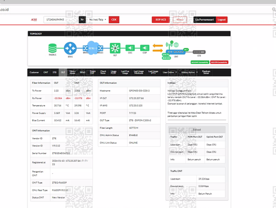The image size is (276, 208).
Task: Open the SOP ACS button
Action: click(161, 20)
